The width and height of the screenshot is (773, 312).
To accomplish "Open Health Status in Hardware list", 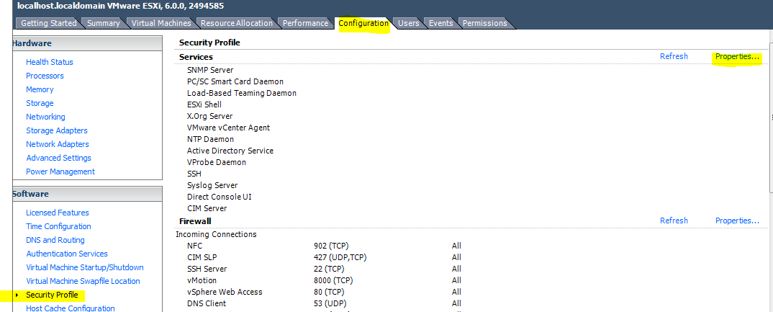I will point(49,62).
